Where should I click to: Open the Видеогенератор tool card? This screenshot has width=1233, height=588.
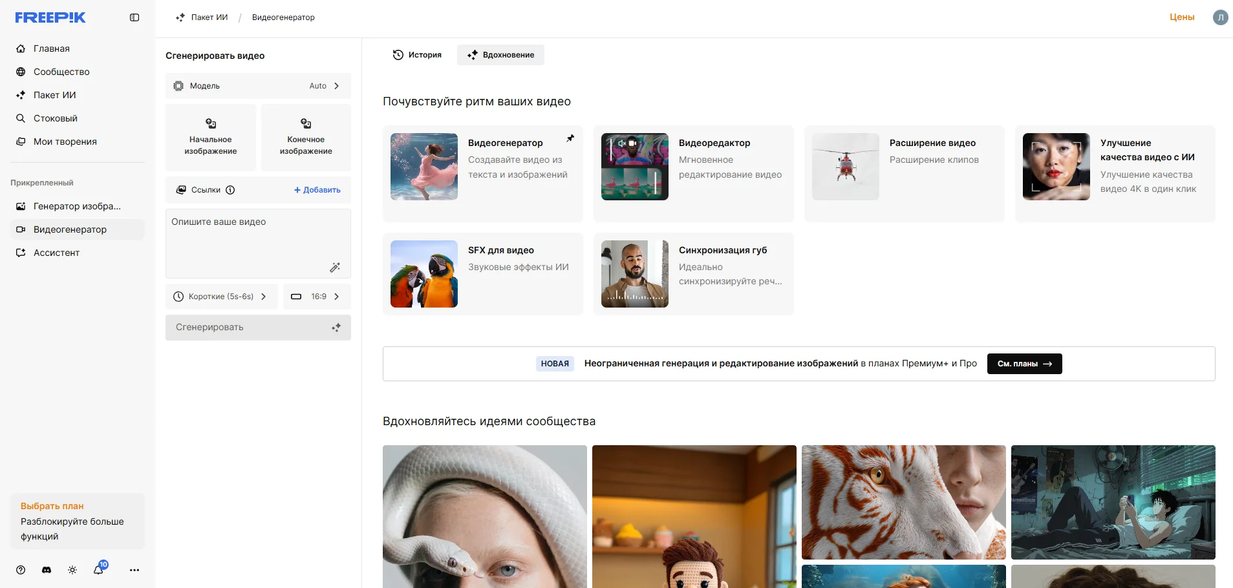(483, 174)
